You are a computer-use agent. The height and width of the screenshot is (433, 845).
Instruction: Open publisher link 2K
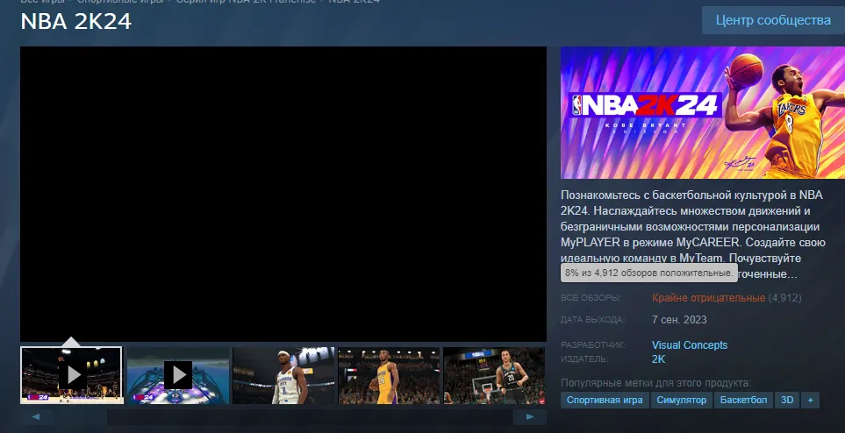(658, 358)
